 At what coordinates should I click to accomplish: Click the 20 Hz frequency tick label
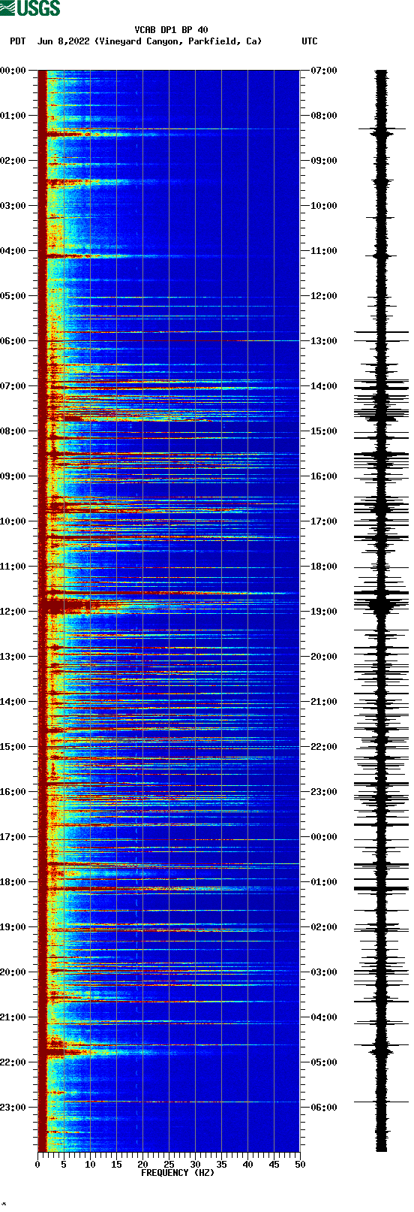(142, 1165)
